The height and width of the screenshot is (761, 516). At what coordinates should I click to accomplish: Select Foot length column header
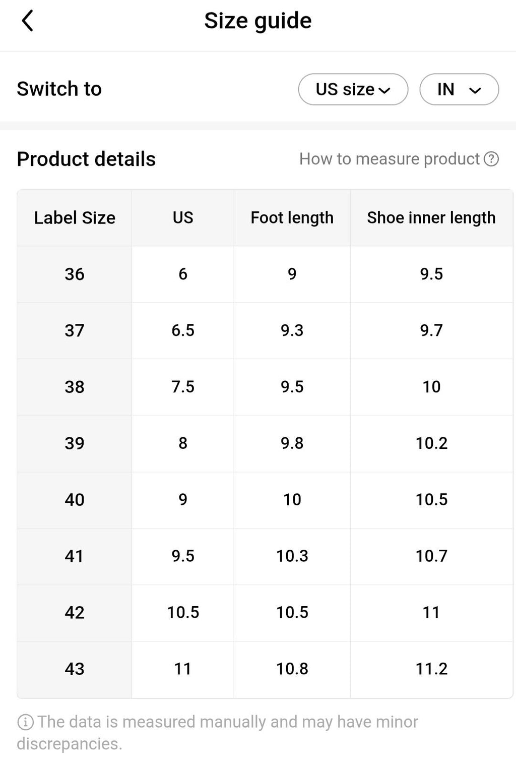coord(292,218)
